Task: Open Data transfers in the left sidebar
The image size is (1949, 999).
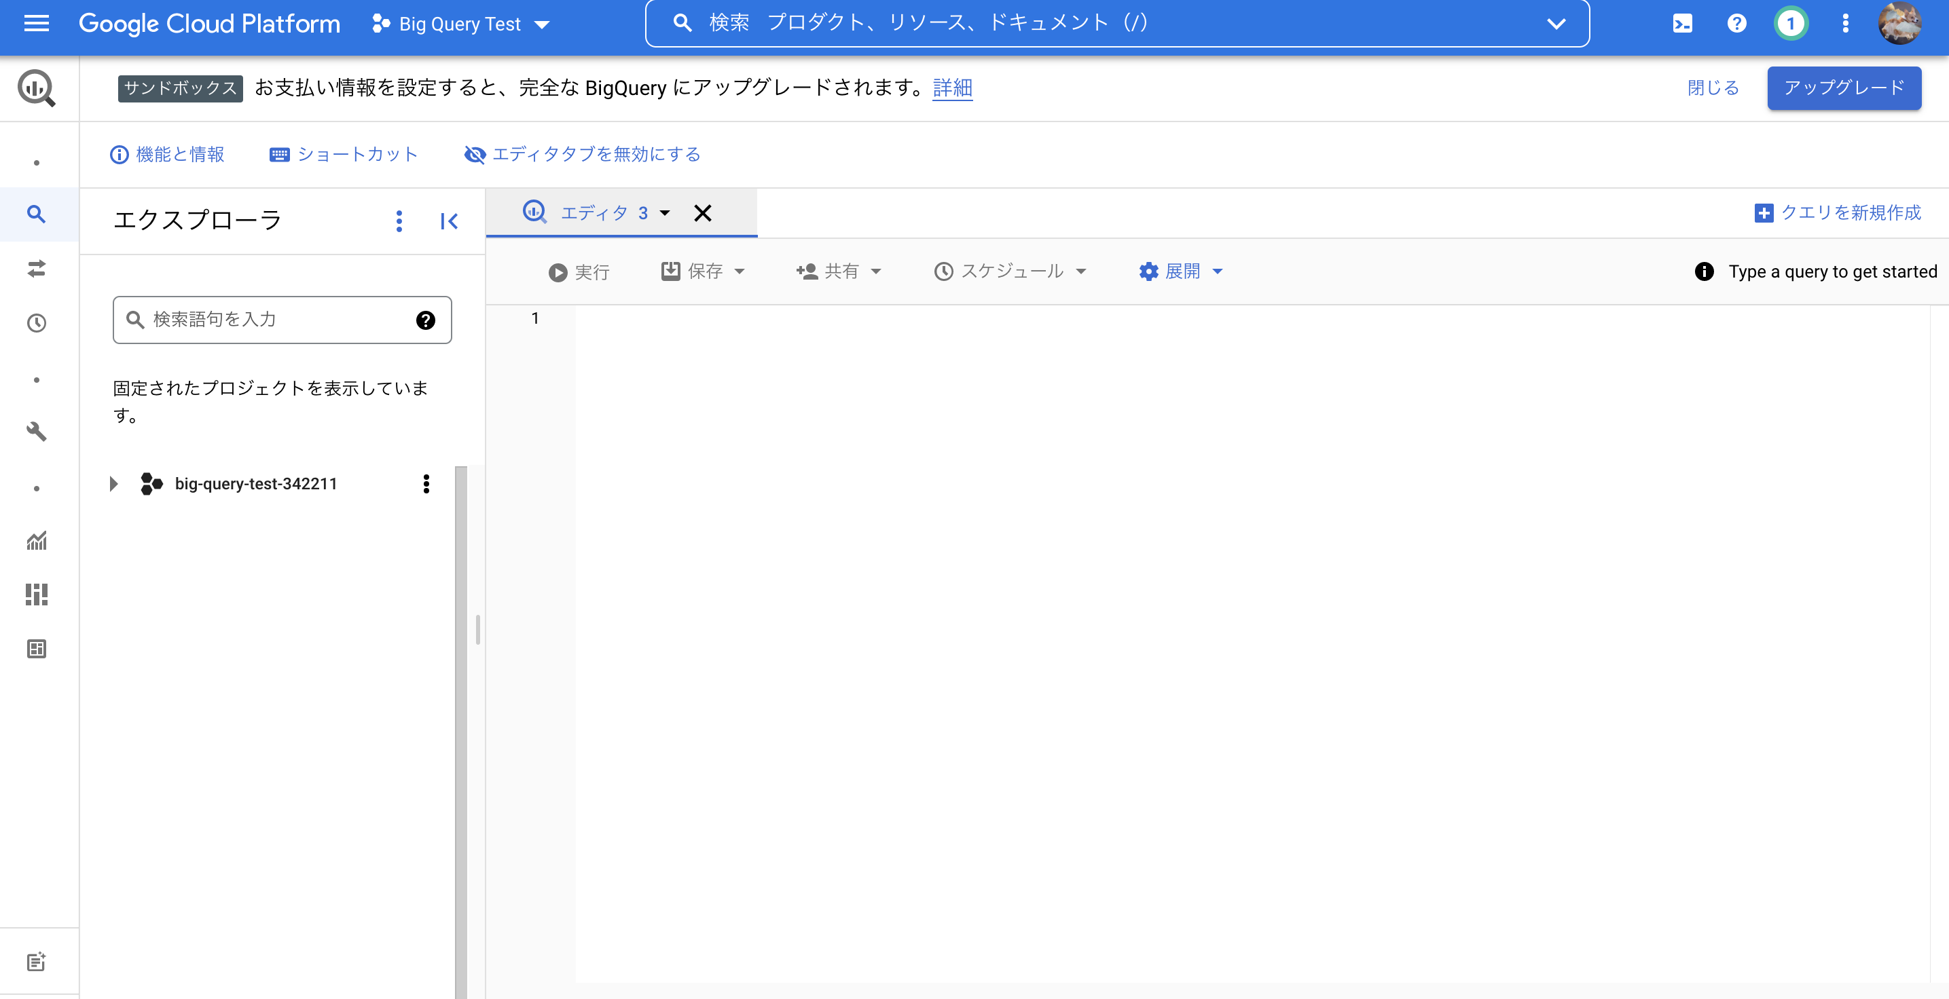Action: 36,269
